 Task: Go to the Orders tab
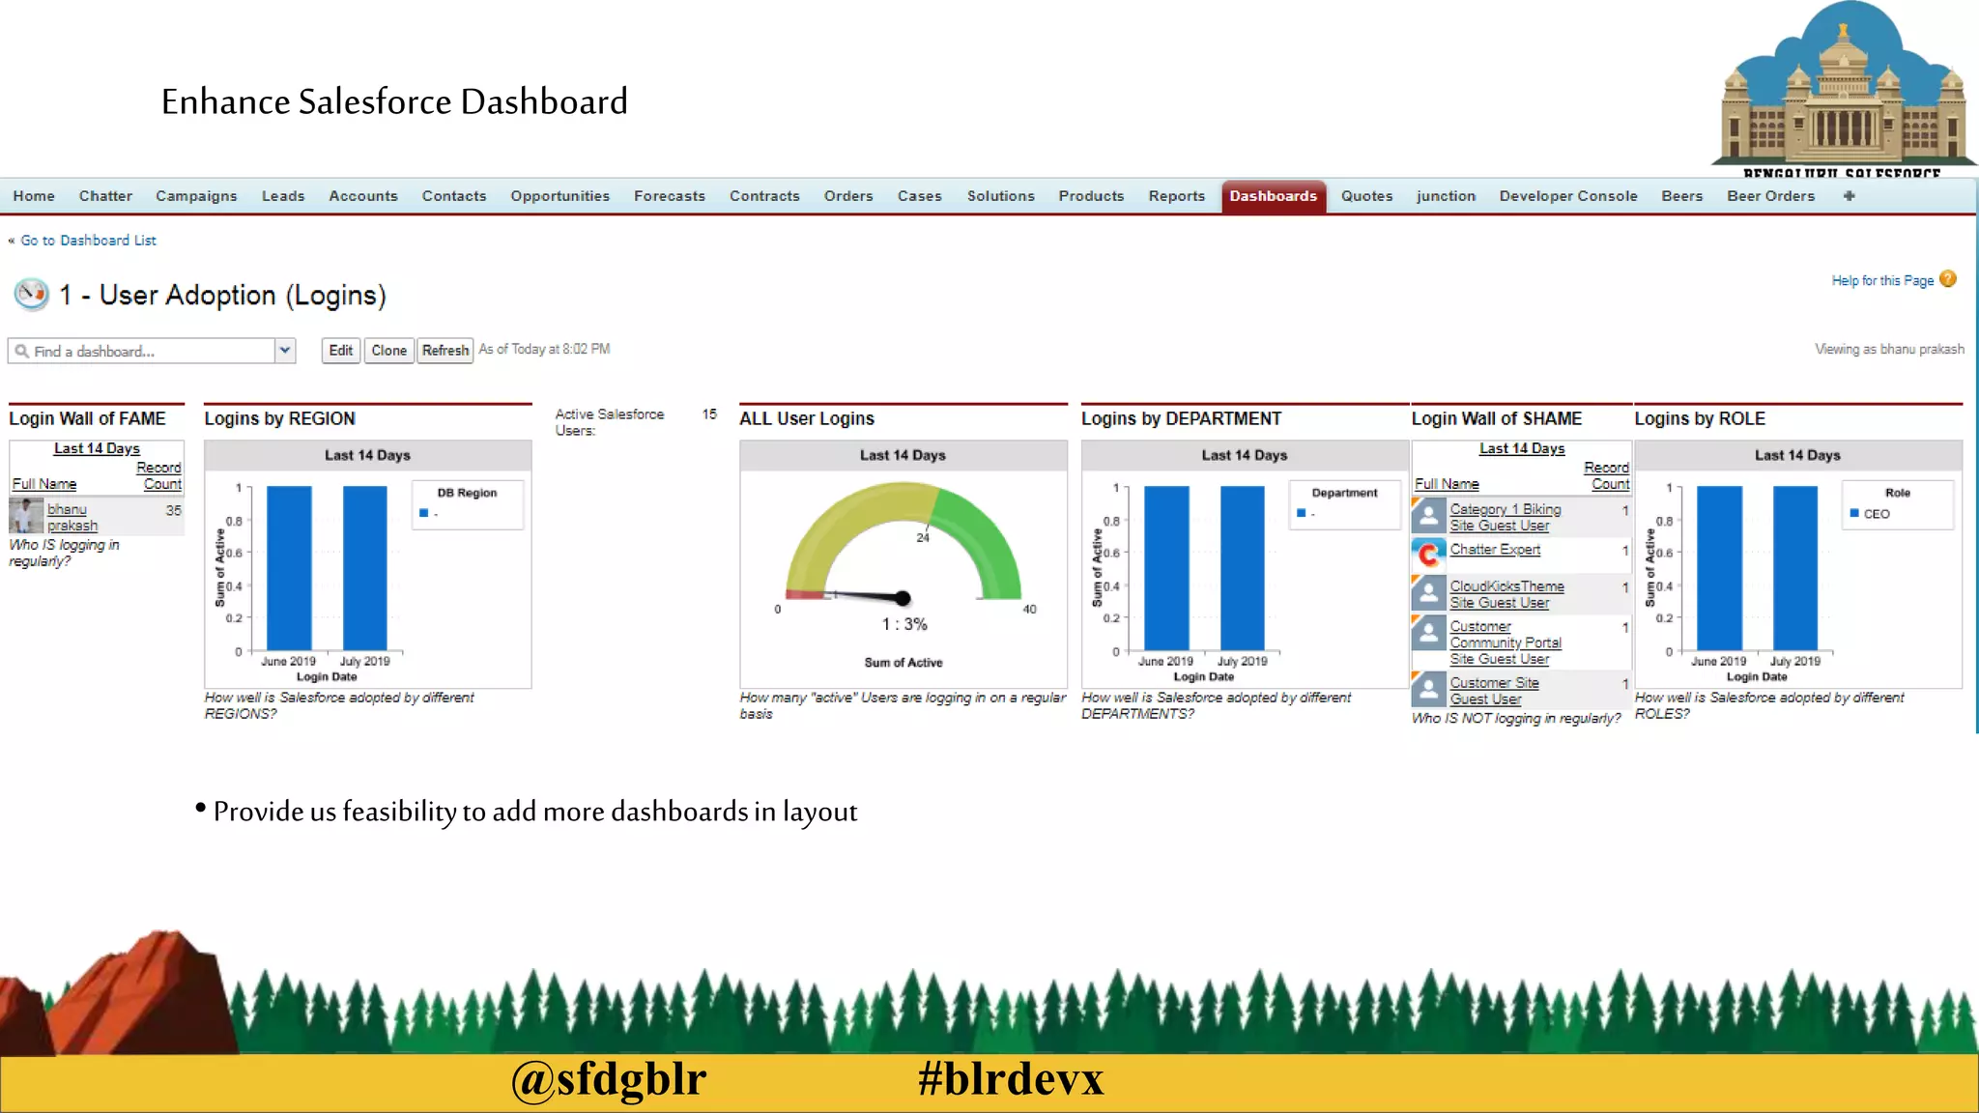tap(848, 196)
